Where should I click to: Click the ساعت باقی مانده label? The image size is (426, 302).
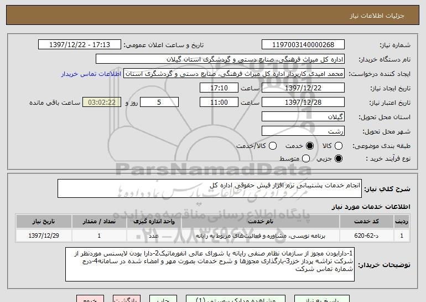pyautogui.click(x=55, y=103)
